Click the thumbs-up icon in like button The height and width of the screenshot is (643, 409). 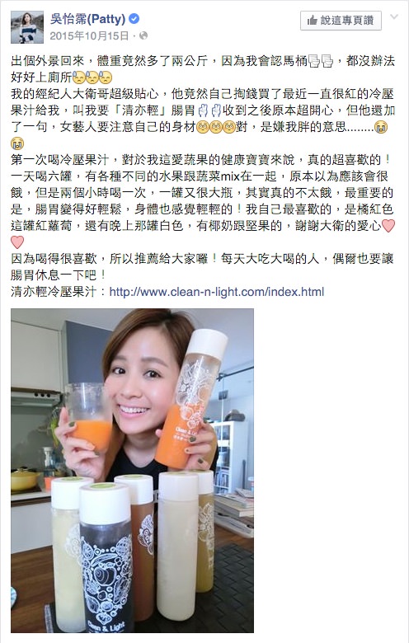tap(312, 20)
